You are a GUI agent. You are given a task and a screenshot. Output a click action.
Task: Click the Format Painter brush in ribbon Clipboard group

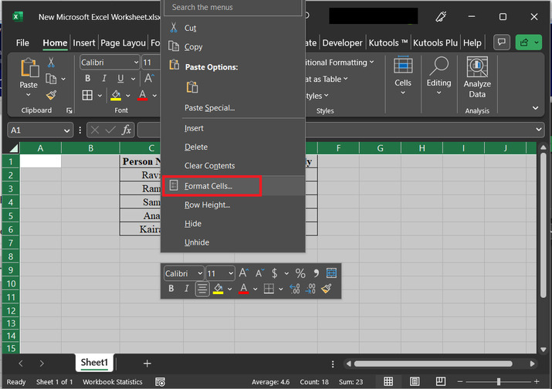[51, 95]
